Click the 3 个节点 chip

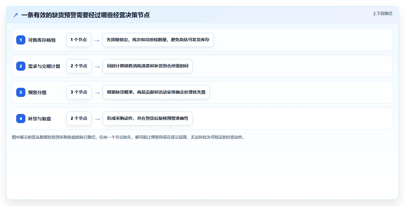pos(79,92)
